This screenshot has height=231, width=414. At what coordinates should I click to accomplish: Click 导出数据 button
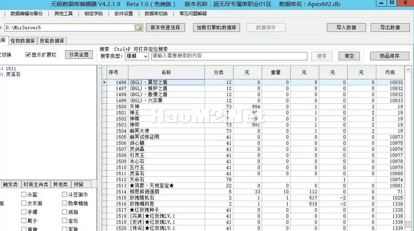[390, 27]
